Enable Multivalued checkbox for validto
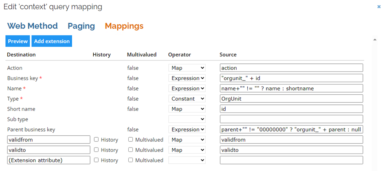 click(x=131, y=150)
